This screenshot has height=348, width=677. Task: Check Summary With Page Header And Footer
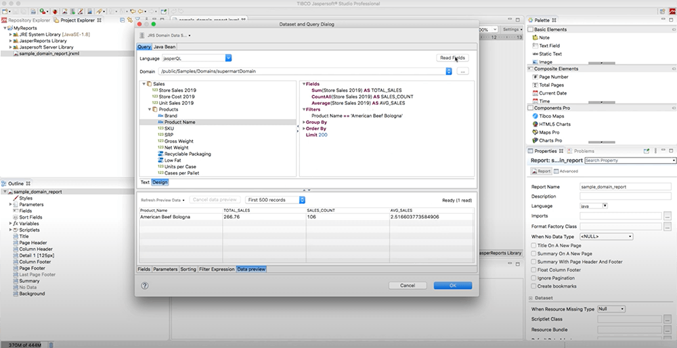click(x=533, y=262)
